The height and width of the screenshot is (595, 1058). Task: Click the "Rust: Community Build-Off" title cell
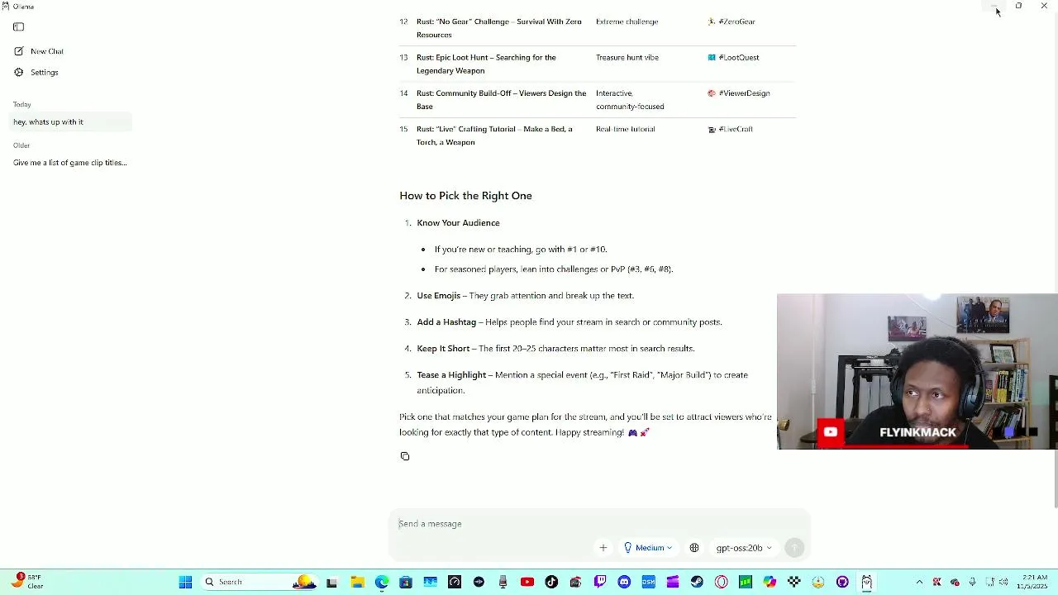click(501, 100)
